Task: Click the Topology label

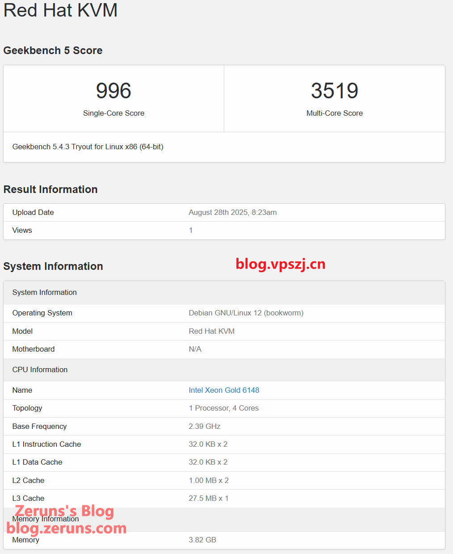Action: 27,408
